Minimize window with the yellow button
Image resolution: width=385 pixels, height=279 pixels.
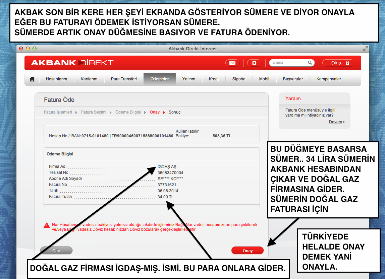coord(28,49)
